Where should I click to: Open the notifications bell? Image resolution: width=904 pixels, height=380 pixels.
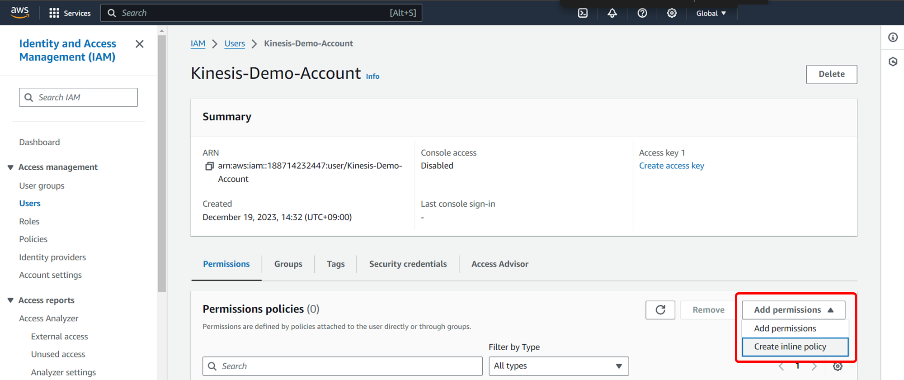pyautogui.click(x=612, y=13)
